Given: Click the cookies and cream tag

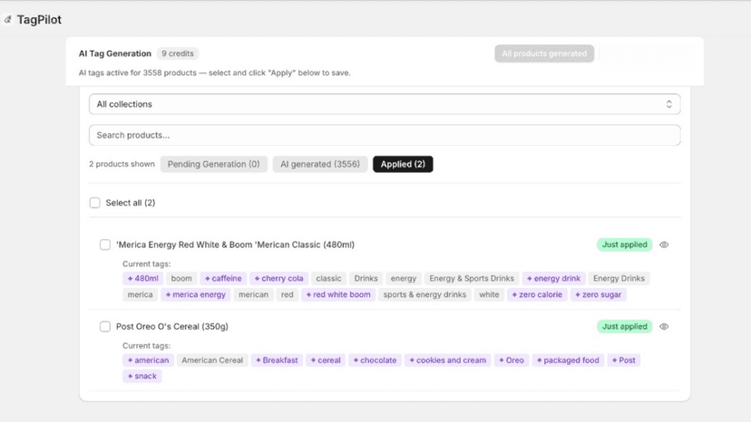Looking at the screenshot, I should click(x=448, y=360).
